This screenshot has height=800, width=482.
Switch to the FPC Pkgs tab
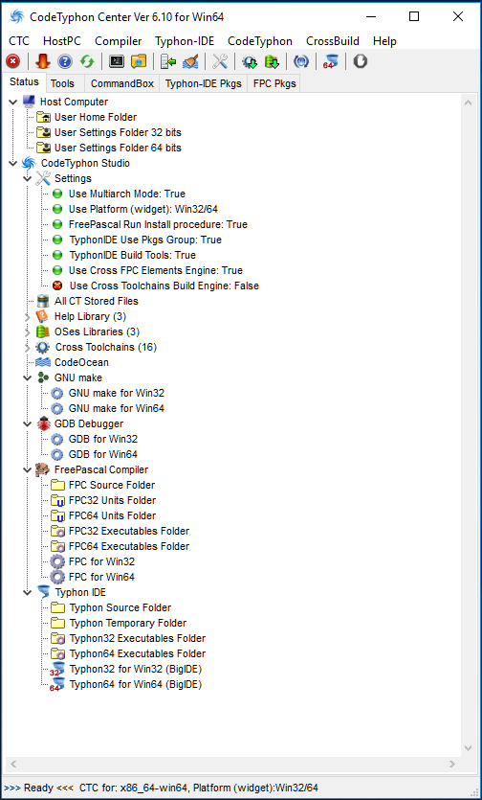coord(274,83)
